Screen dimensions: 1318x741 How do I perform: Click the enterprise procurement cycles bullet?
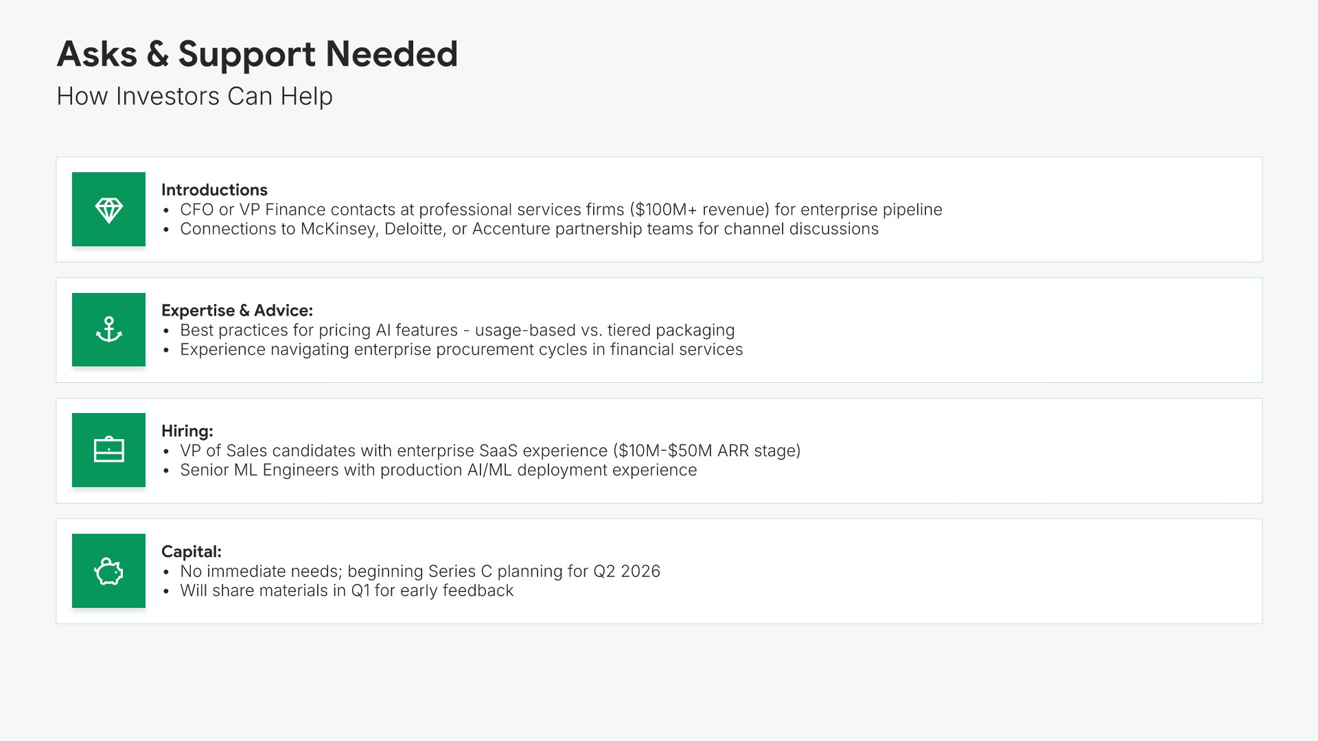point(461,350)
